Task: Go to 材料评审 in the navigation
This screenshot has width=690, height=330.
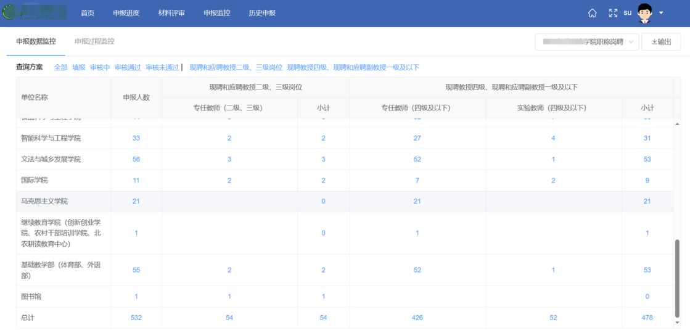Action: point(171,13)
